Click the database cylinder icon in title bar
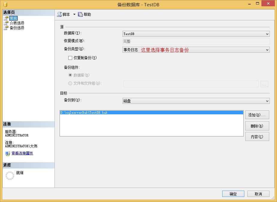This screenshot has height=202, width=277. pos(5,4)
